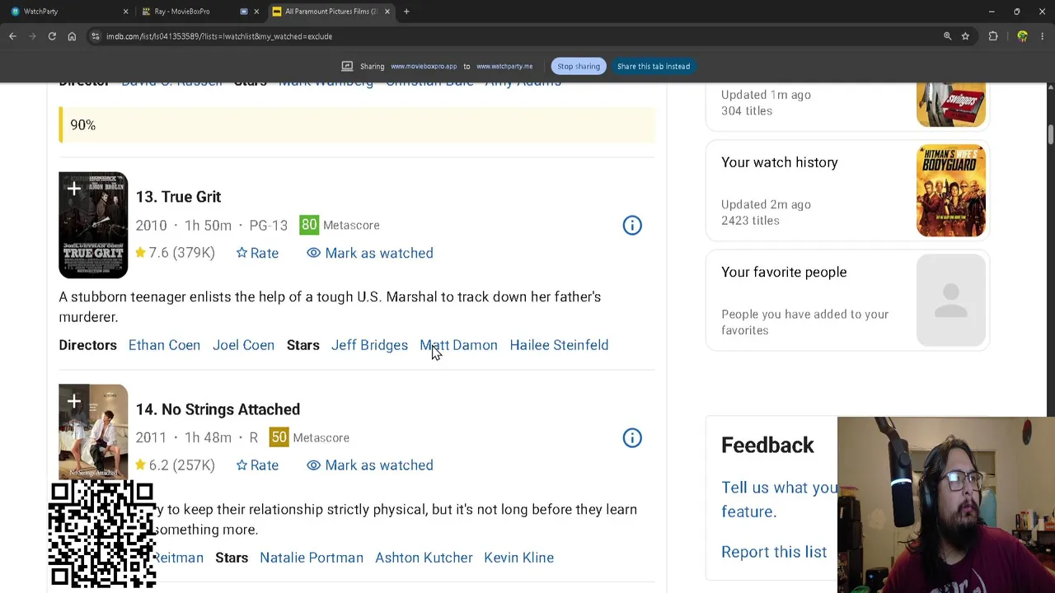This screenshot has width=1055, height=593.
Task: Bookmark this page with the star icon
Action: 965,36
